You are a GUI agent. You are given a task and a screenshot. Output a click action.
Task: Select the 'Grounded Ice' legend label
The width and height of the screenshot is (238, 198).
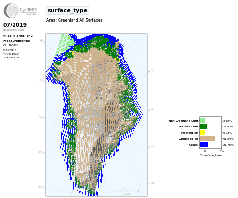188,139
